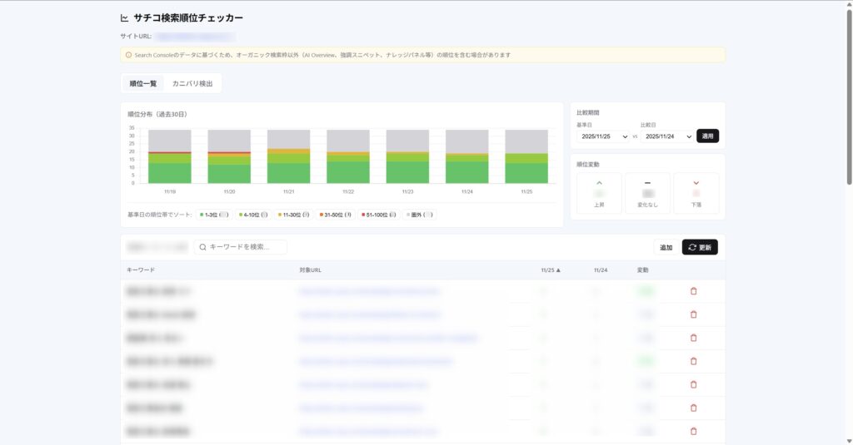853x445 pixels.
Task: Click the trash icon on the fifth row
Action: point(694,384)
